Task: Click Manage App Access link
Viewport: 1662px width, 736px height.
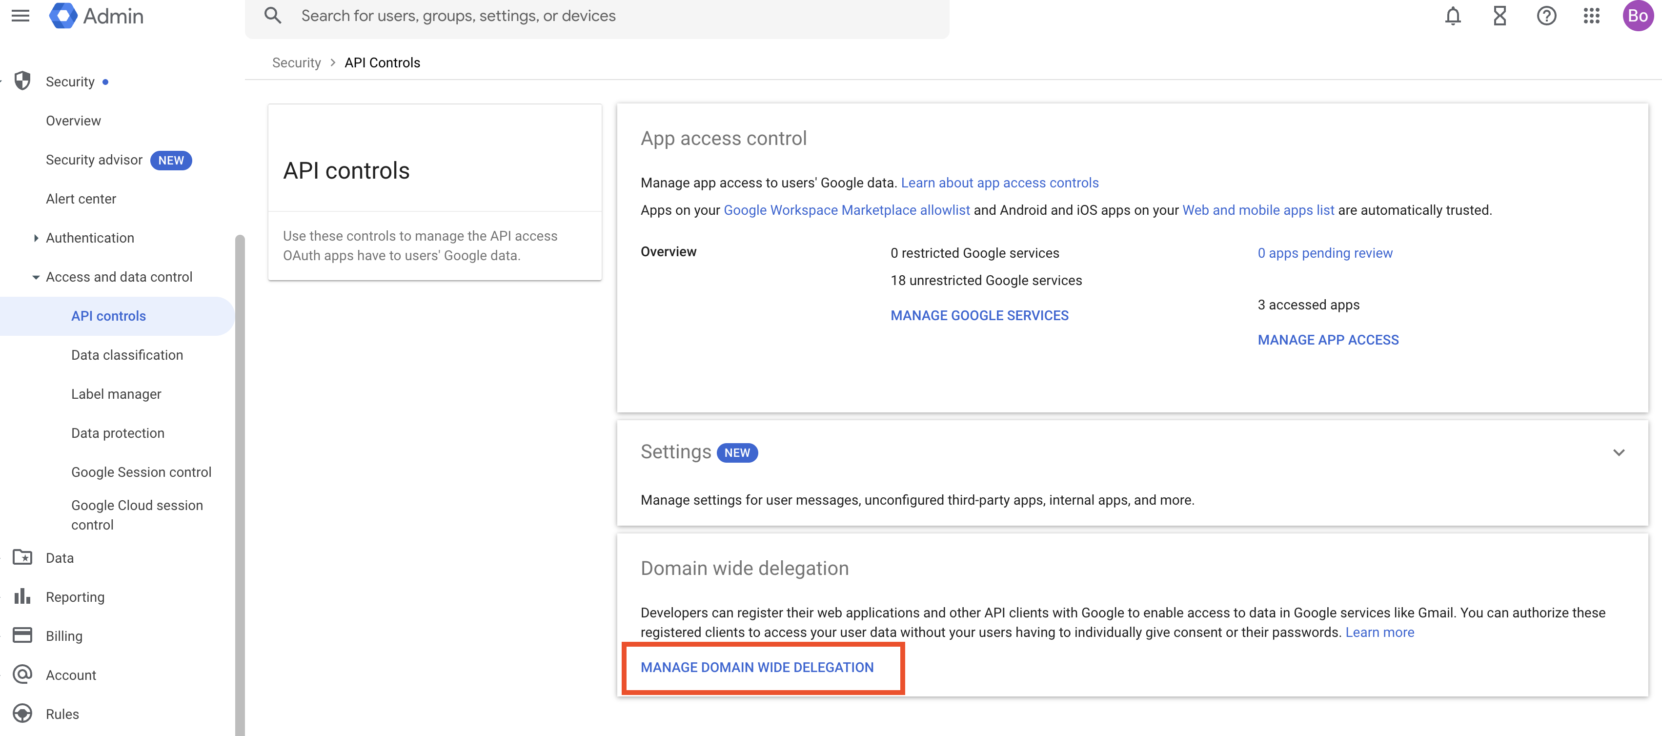Action: click(1328, 340)
